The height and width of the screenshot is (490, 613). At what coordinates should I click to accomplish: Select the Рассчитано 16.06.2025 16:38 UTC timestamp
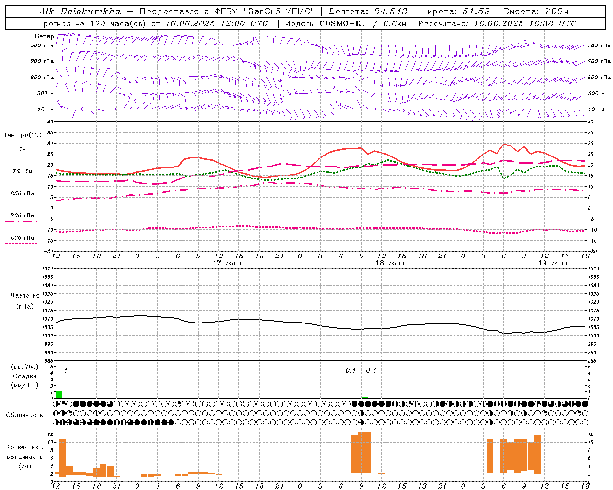pos(497,23)
